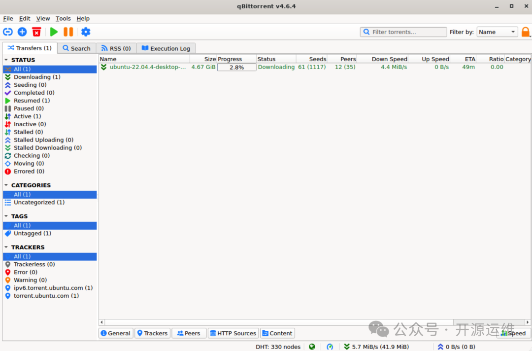Open the Content details tab
The height and width of the screenshot is (351, 532).
click(277, 333)
